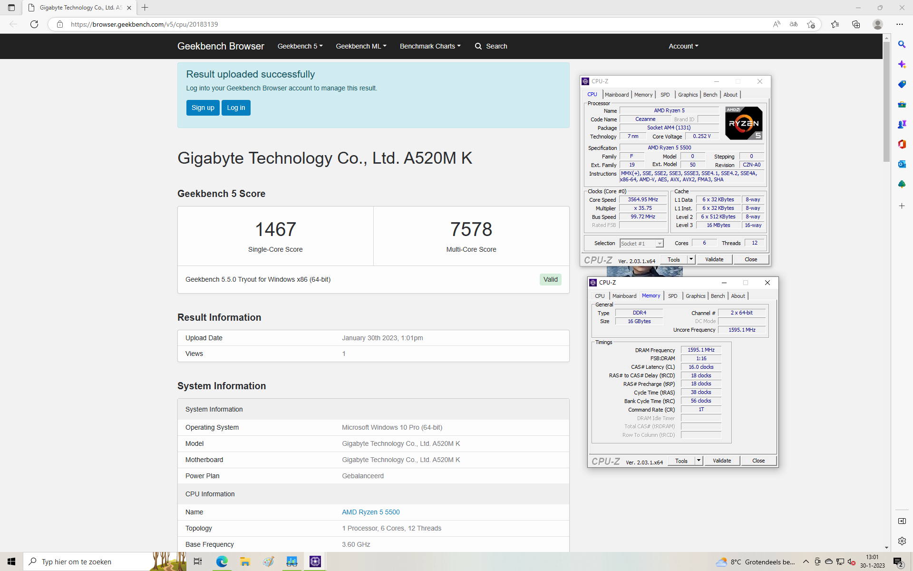Switch to About tab in lower CPU-Z

pyautogui.click(x=738, y=296)
